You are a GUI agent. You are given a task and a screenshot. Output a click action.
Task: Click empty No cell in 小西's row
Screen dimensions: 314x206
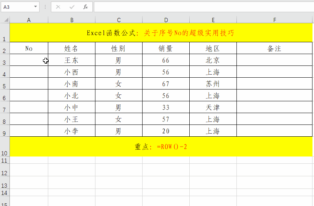pyautogui.click(x=29, y=72)
